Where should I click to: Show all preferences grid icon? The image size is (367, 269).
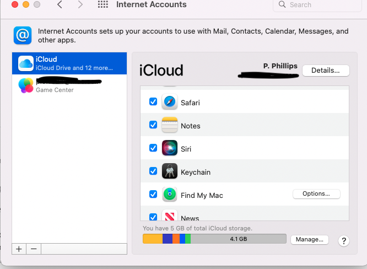pyautogui.click(x=103, y=4)
